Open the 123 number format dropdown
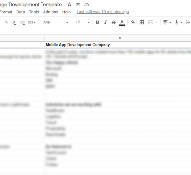 pos(32,22)
